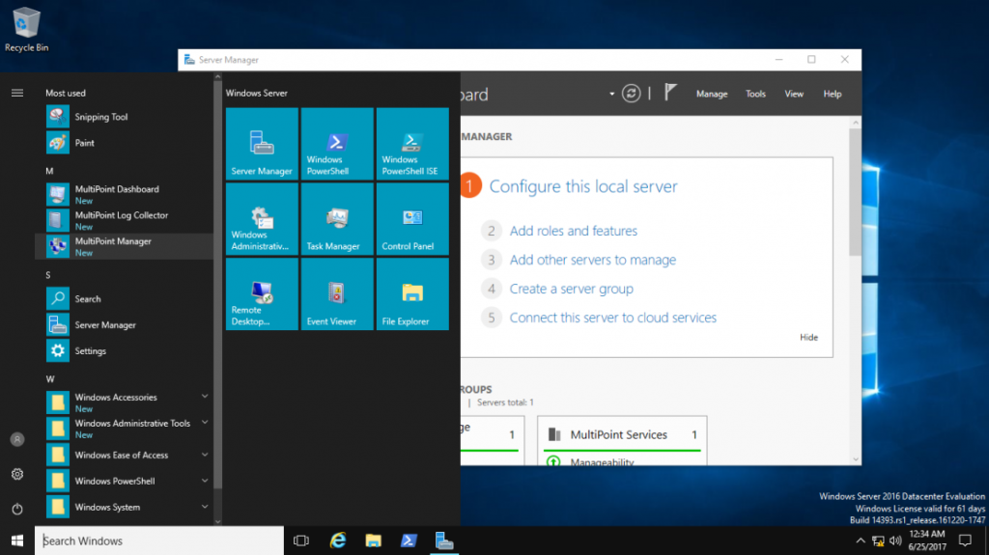The image size is (989, 555).
Task: Open the Action Center notification icon
Action: pyautogui.click(x=965, y=541)
